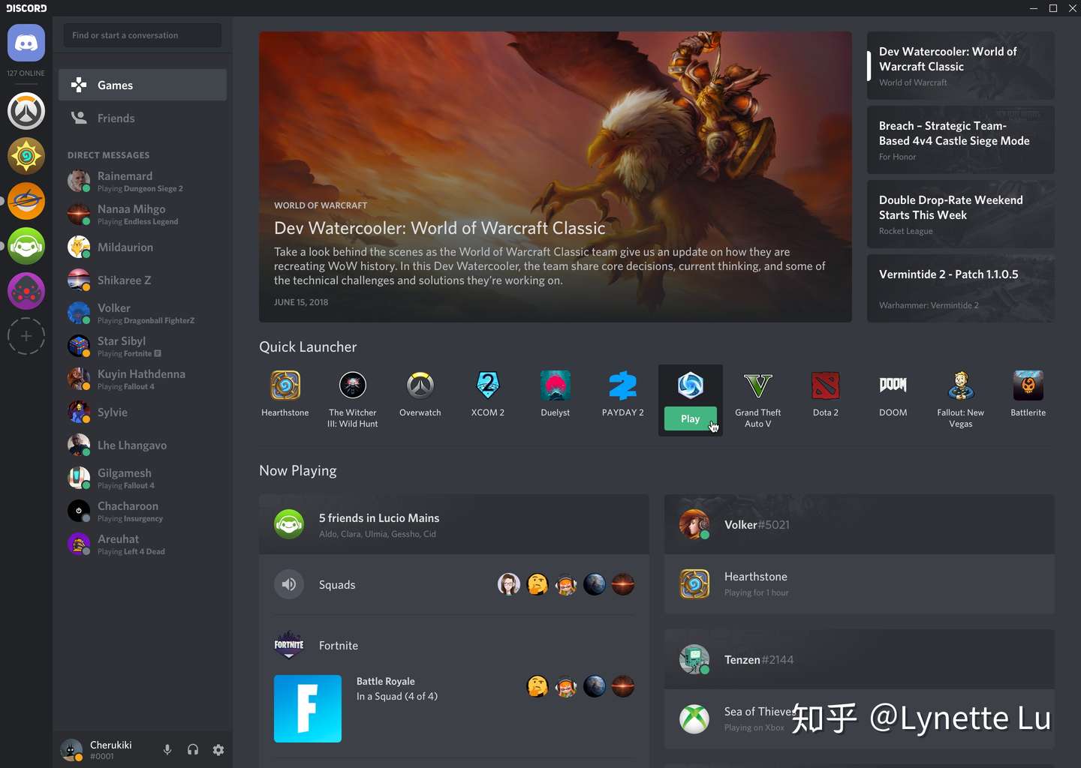This screenshot has height=768, width=1081.
Task: Open Breach Strategic Team-Based news item
Action: click(x=961, y=139)
